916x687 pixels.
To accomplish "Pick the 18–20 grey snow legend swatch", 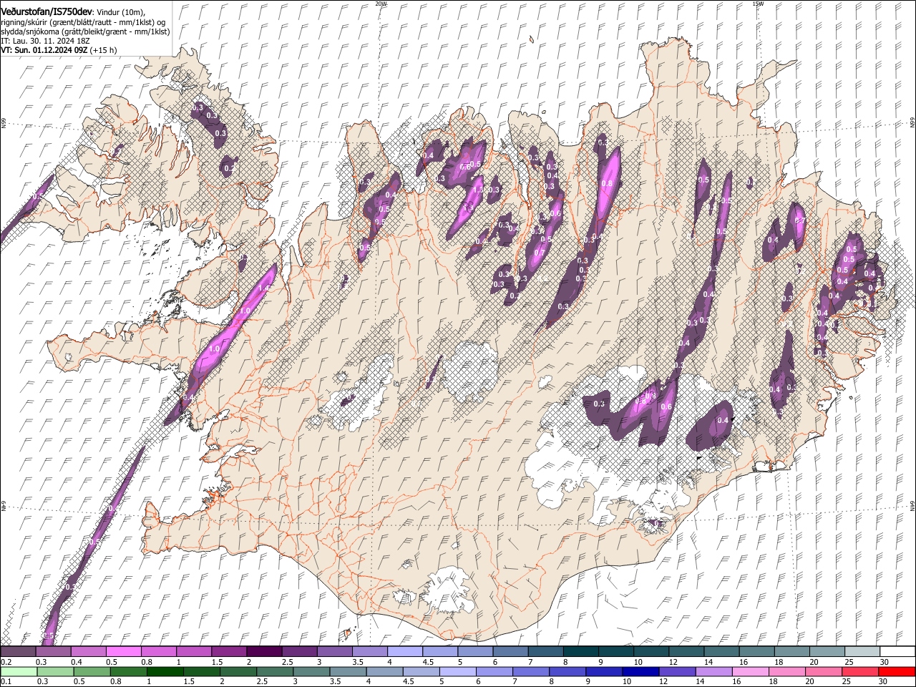I will pos(791,651).
